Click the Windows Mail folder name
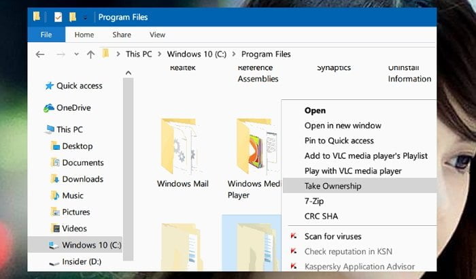This screenshot has height=279, width=476. pyautogui.click(x=183, y=184)
